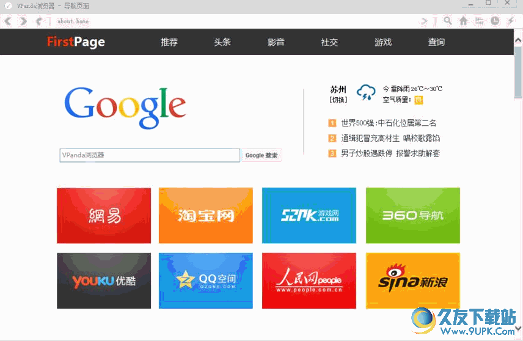Open the QQ空间 site tile
This screenshot has height=341, width=523.
point(206,280)
